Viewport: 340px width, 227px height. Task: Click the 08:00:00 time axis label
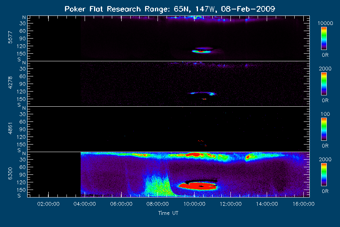click(x=158, y=204)
